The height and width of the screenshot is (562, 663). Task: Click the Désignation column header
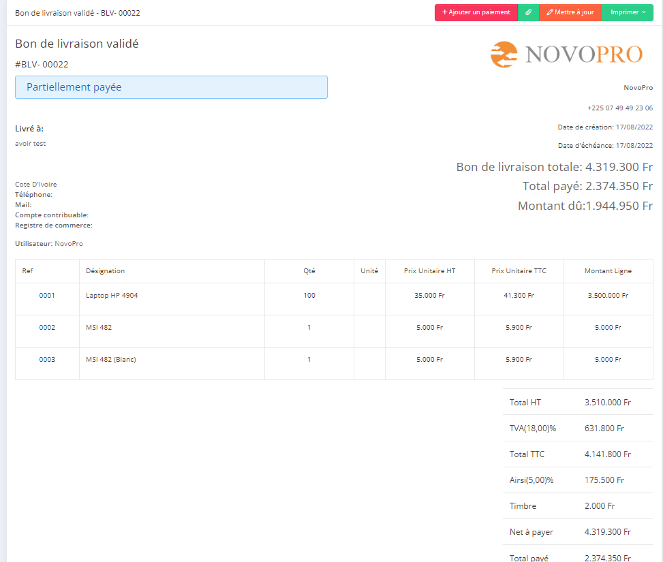pos(106,271)
